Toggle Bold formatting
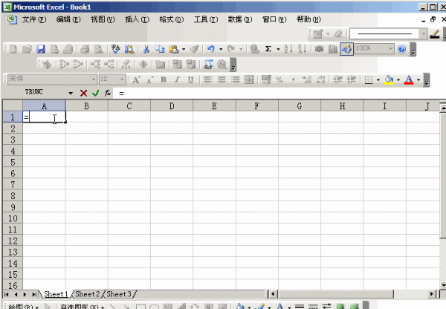Image resolution: width=446 pixels, height=309 pixels. point(164,79)
